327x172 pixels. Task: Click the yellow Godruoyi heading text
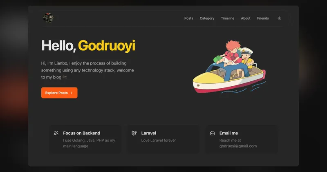(x=106, y=46)
